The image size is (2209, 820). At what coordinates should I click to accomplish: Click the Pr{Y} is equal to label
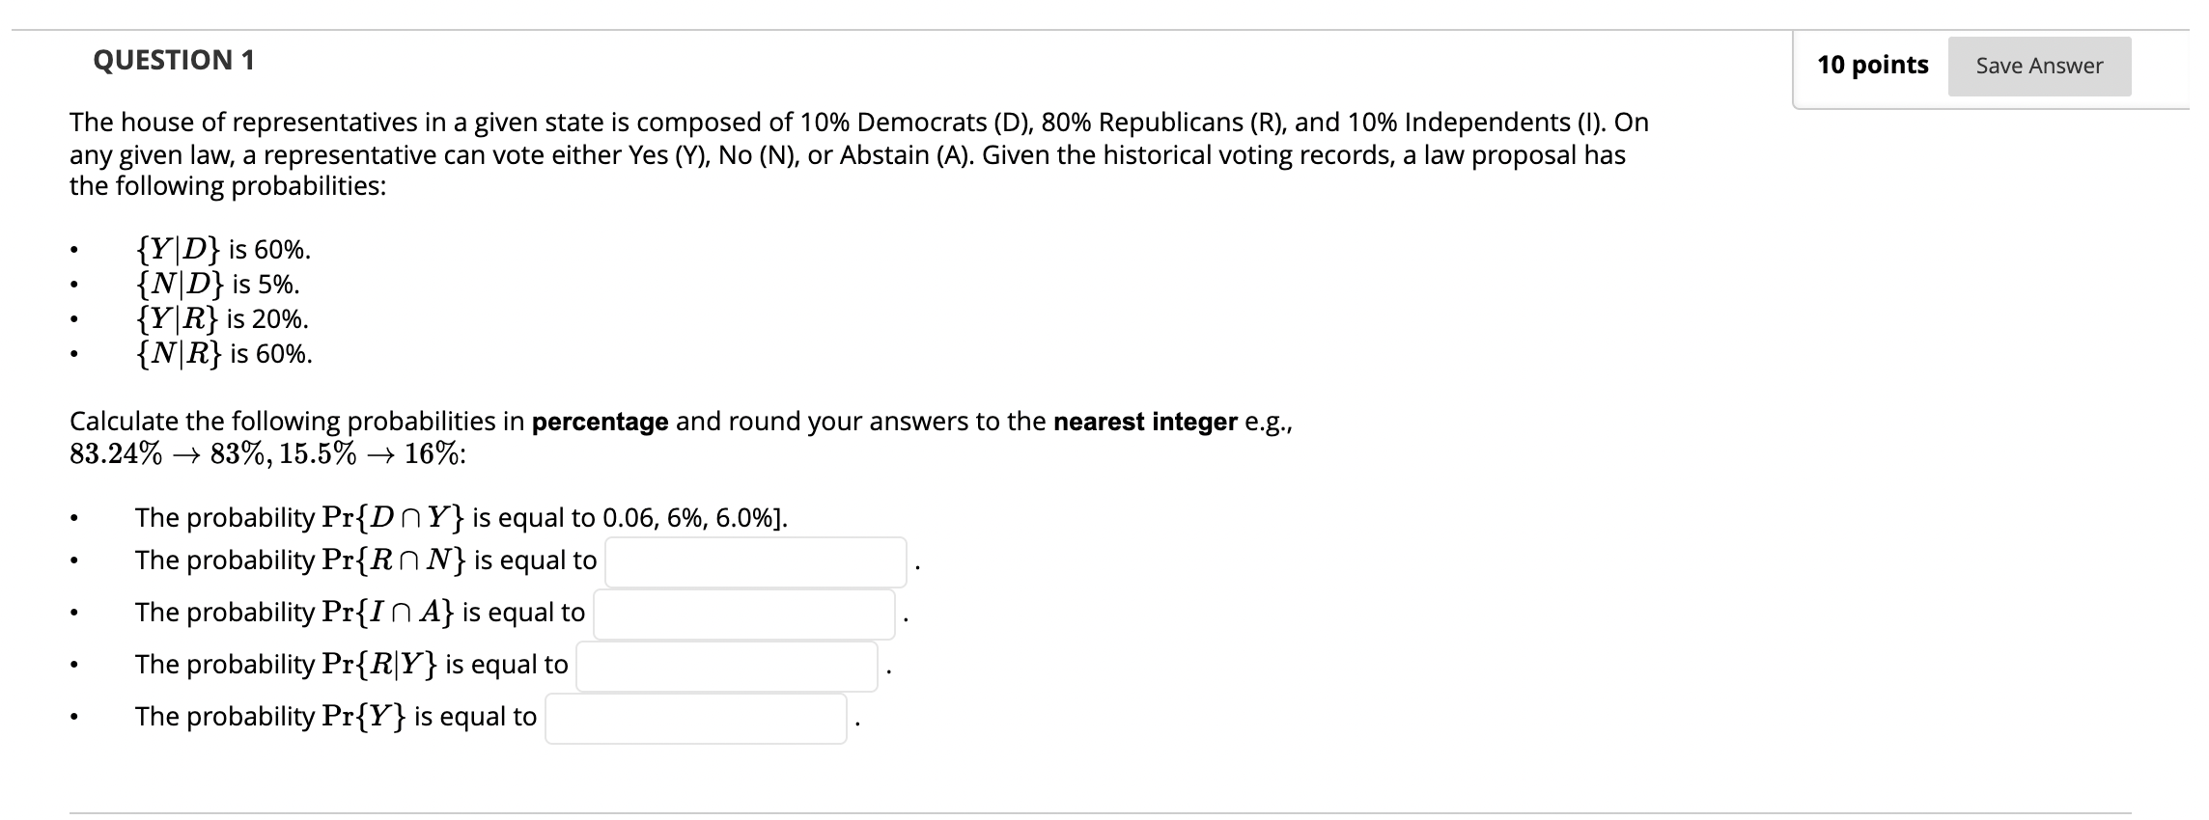(336, 717)
